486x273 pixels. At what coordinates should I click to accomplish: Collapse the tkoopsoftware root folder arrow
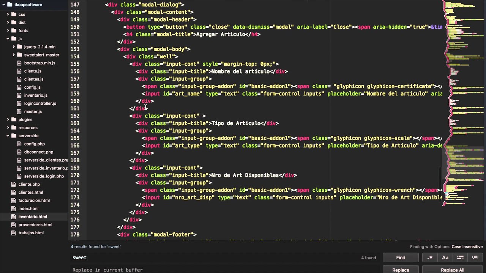(x=4, y=5)
